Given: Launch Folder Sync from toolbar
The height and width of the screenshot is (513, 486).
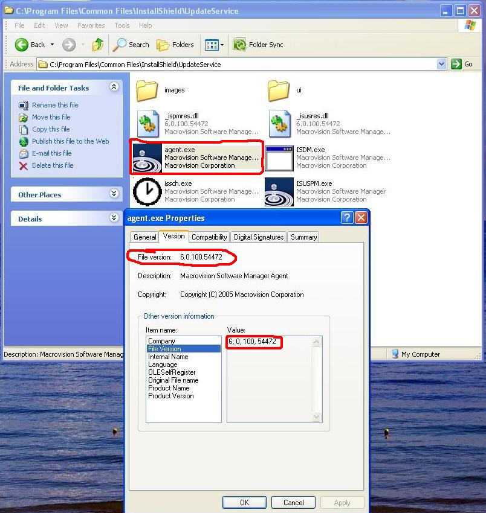Looking at the screenshot, I should [258, 45].
